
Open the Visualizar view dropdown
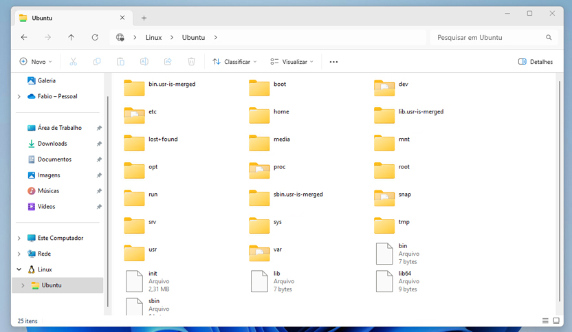[x=291, y=62]
